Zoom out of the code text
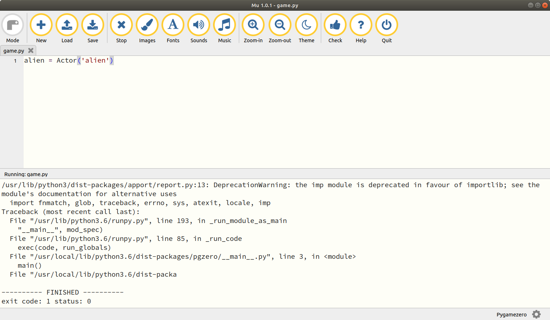Image resolution: width=550 pixels, height=320 pixels. 280,25
